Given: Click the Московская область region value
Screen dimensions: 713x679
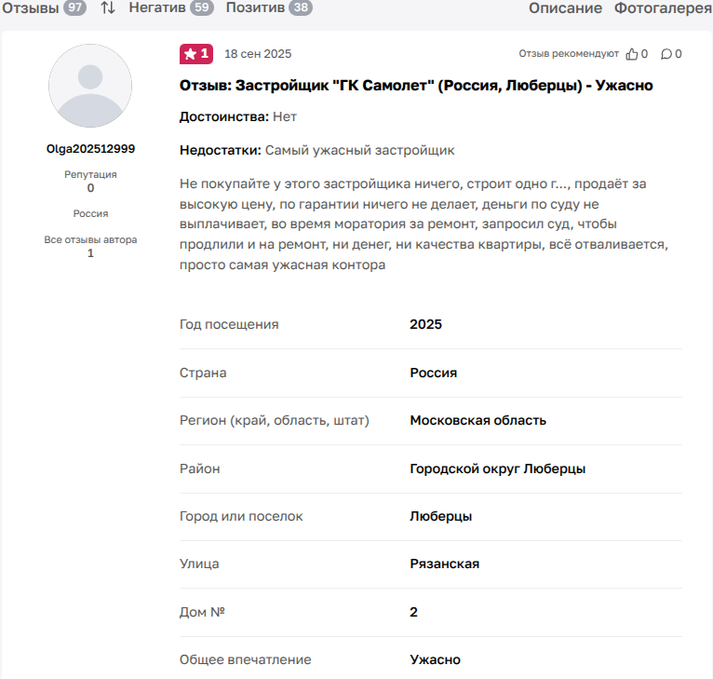Looking at the screenshot, I should pyautogui.click(x=478, y=420).
